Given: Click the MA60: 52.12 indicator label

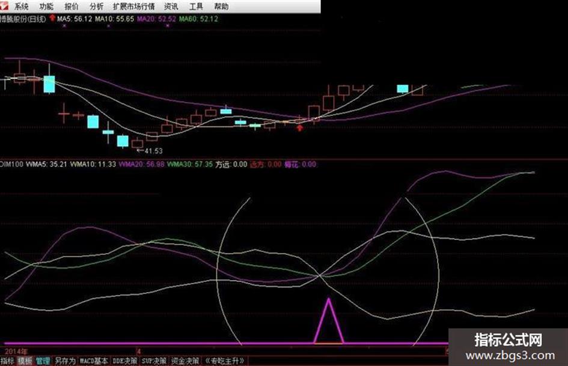Looking at the screenshot, I should pyautogui.click(x=198, y=19).
